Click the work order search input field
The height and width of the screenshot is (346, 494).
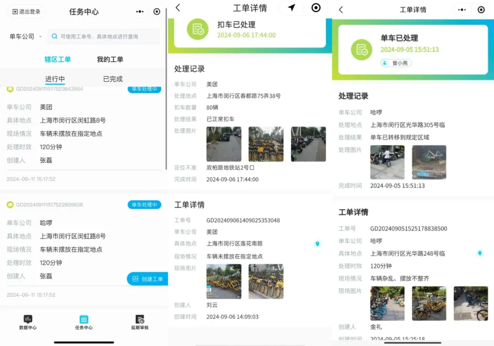[x=105, y=37]
